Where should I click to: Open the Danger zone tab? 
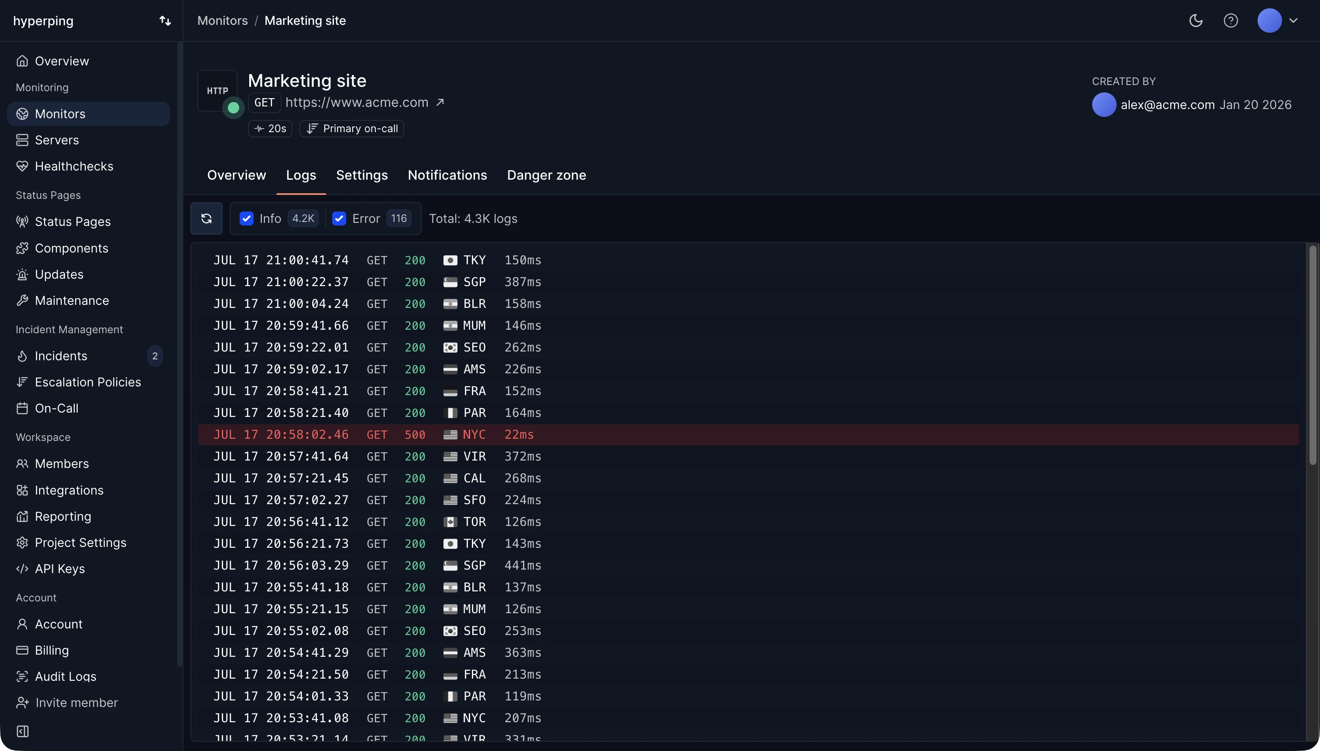547,175
